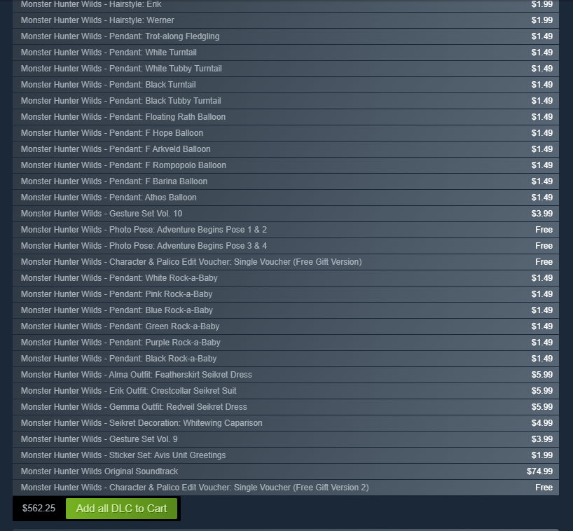Open Pendant: White Turntail listing
The width and height of the screenshot is (573, 531).
[286, 53]
